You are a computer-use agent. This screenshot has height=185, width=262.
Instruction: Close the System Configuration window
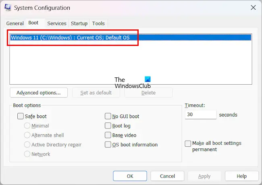coord(253,8)
